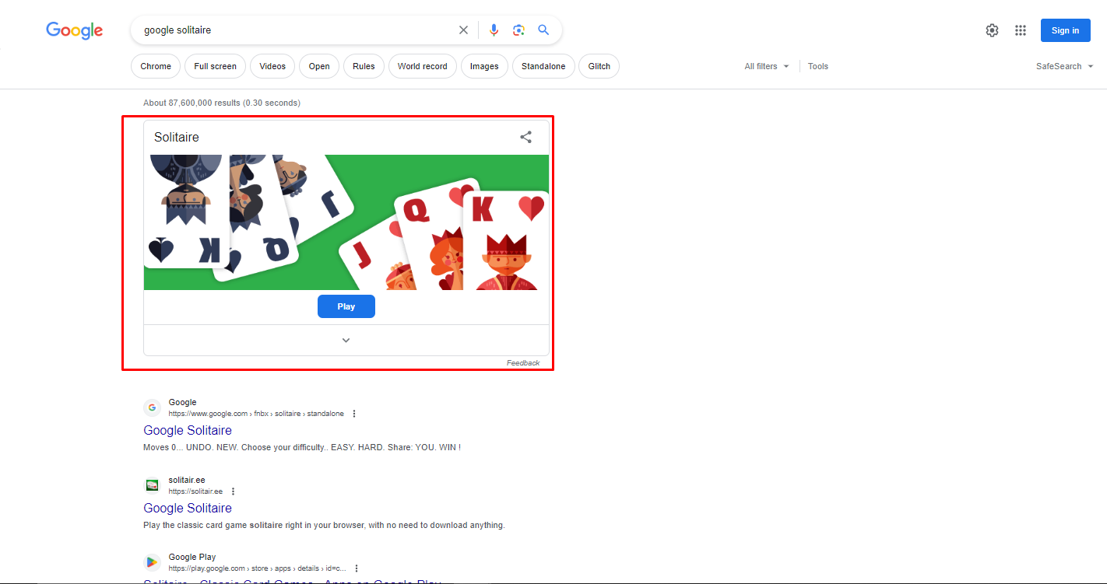Viewport: 1107px width, 584px height.
Task: Click the google.com fnbx solitaire standalone URL
Action: click(256, 414)
